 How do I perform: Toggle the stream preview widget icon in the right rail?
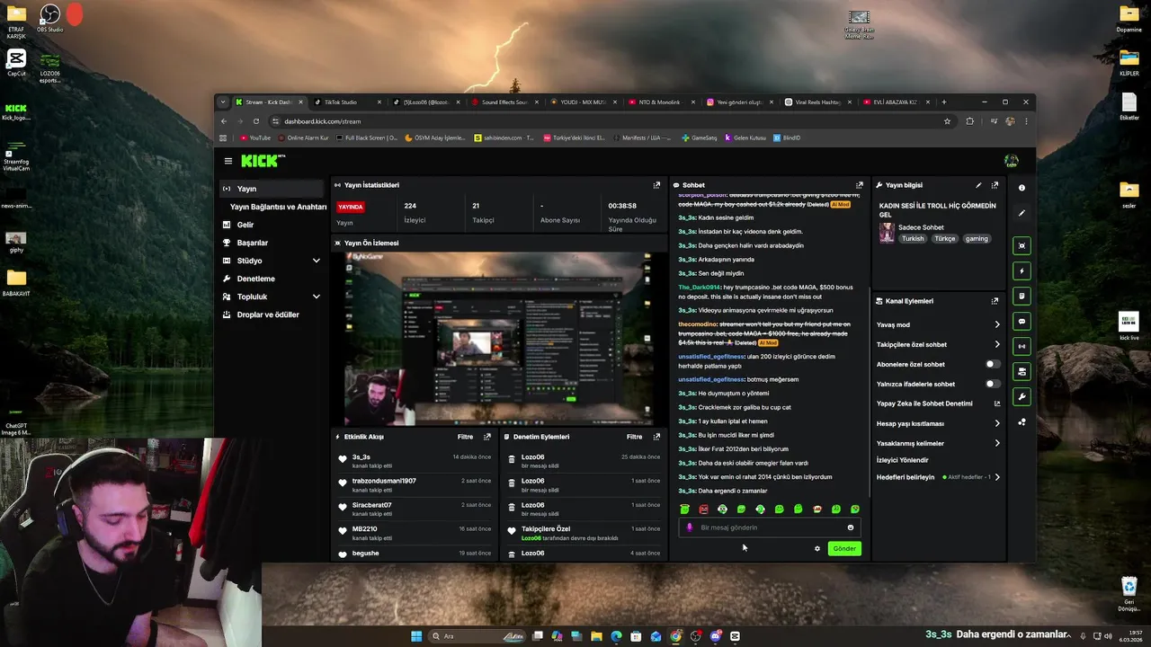click(x=1022, y=245)
